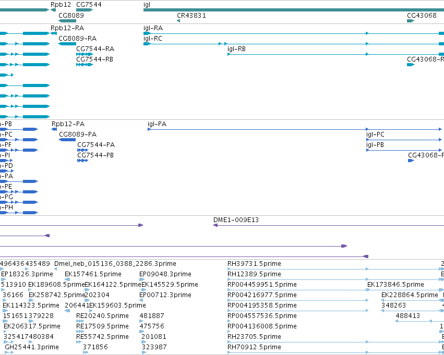444x355 pixels.
Task: Select the RP004136008.5prime label
Action: coord(262,326)
